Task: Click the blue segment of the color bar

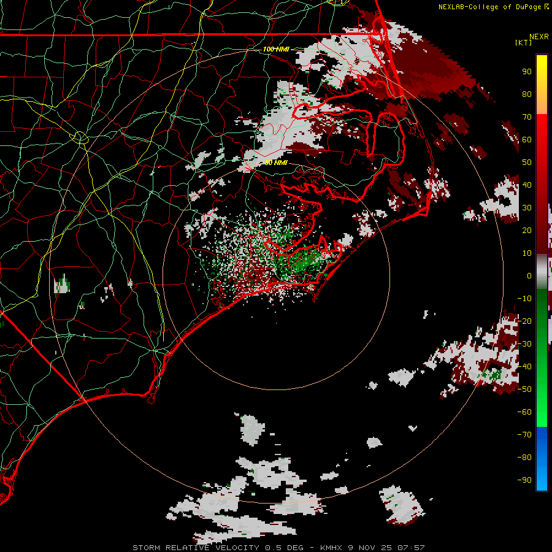Action: pos(542,458)
